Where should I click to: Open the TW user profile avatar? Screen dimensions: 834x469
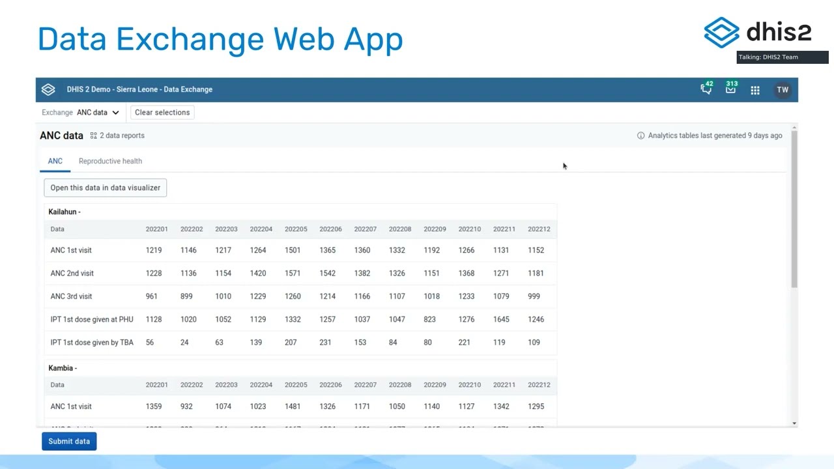point(783,90)
